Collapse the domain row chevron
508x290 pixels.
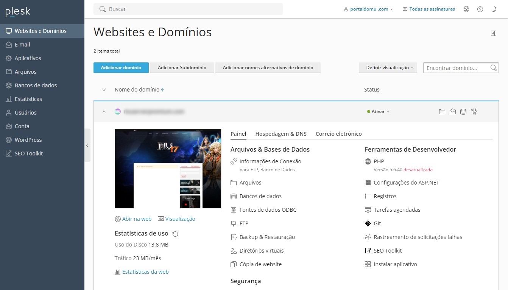pos(104,112)
